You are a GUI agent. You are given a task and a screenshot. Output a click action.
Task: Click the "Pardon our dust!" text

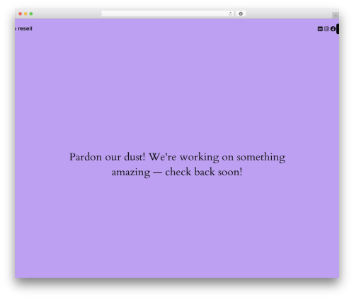coord(107,157)
